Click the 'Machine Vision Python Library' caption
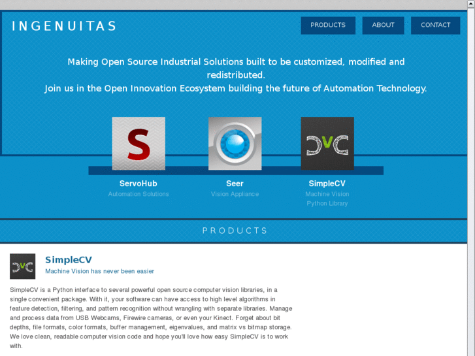Viewport: 475px width, 356px height. point(327,199)
